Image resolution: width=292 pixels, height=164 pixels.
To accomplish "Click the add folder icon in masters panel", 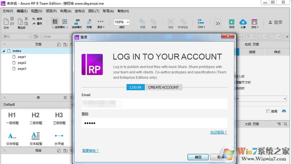I will (x=65, y=151).
